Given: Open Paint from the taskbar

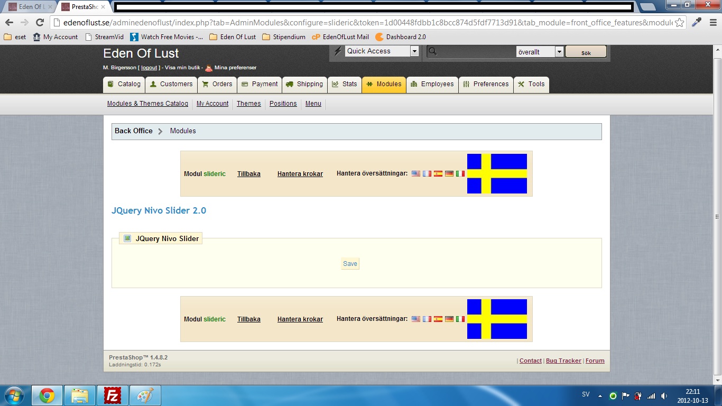Looking at the screenshot, I should point(144,395).
